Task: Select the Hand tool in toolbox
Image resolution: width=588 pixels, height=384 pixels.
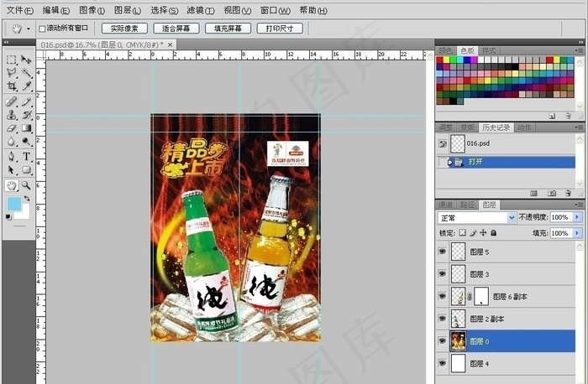Action: tap(11, 185)
